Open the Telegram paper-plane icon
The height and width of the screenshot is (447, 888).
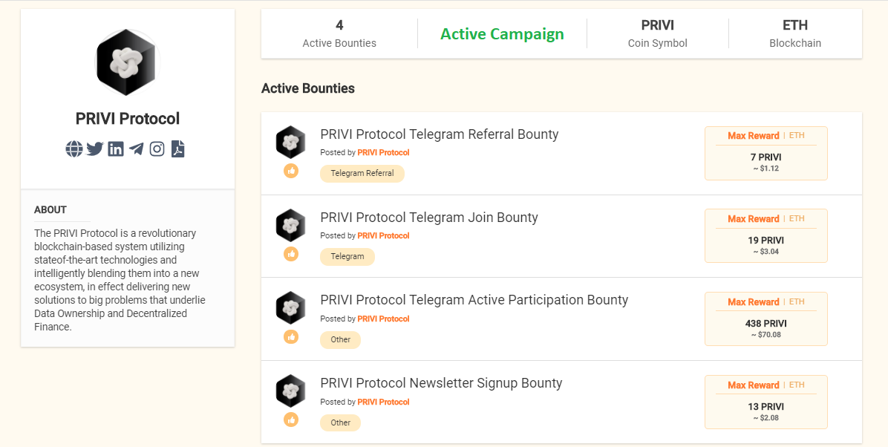pyautogui.click(x=136, y=149)
